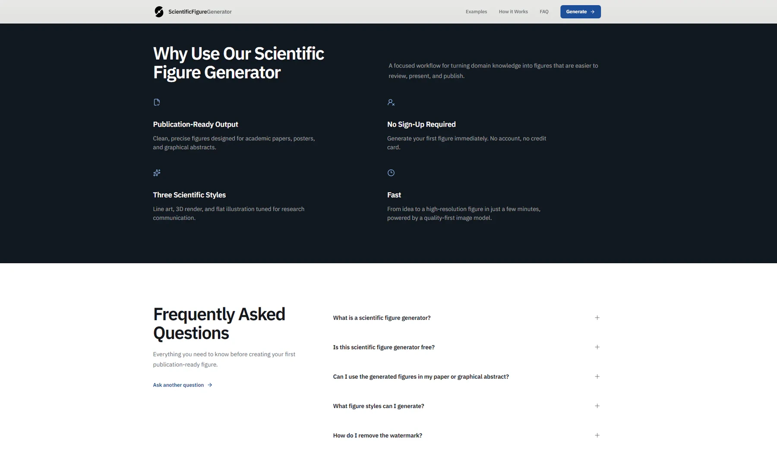Open the How it Works nav link
This screenshot has width=777, height=461.
[x=513, y=12]
